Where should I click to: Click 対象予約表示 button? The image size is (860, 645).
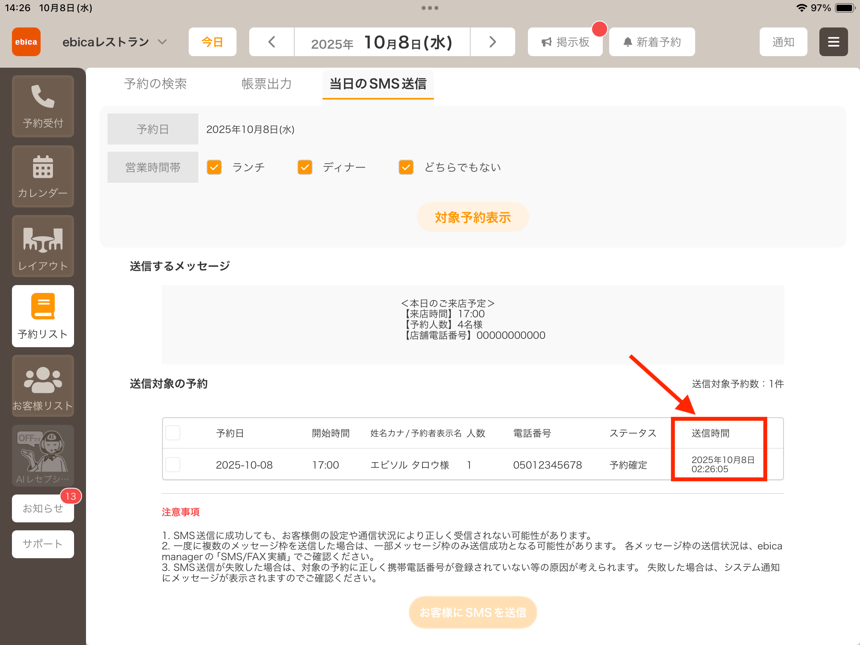pyautogui.click(x=473, y=217)
